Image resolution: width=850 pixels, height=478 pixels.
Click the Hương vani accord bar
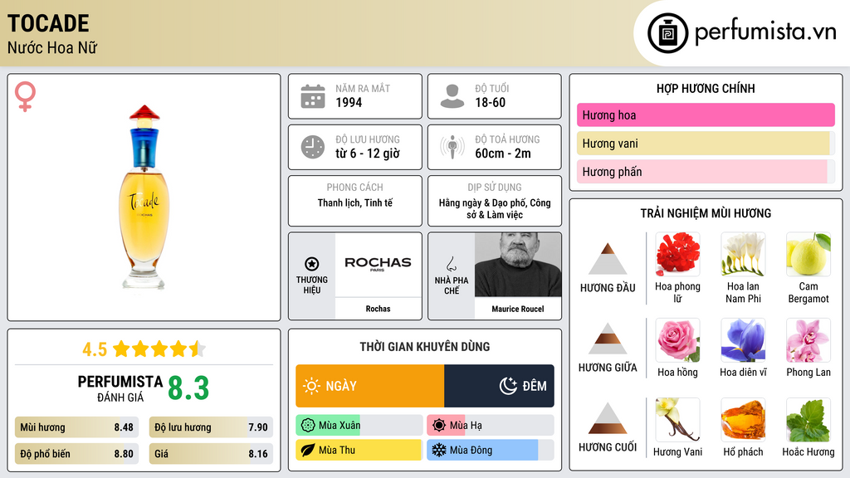pos(706,144)
